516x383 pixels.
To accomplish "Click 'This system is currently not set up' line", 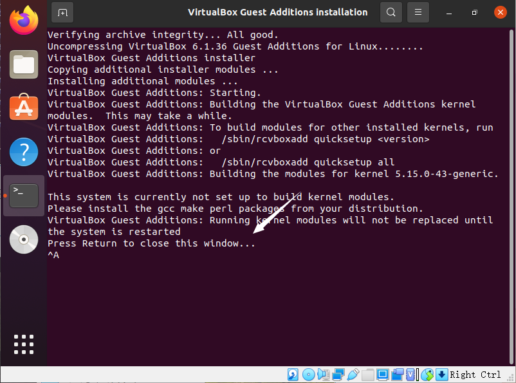I will click(221, 197).
